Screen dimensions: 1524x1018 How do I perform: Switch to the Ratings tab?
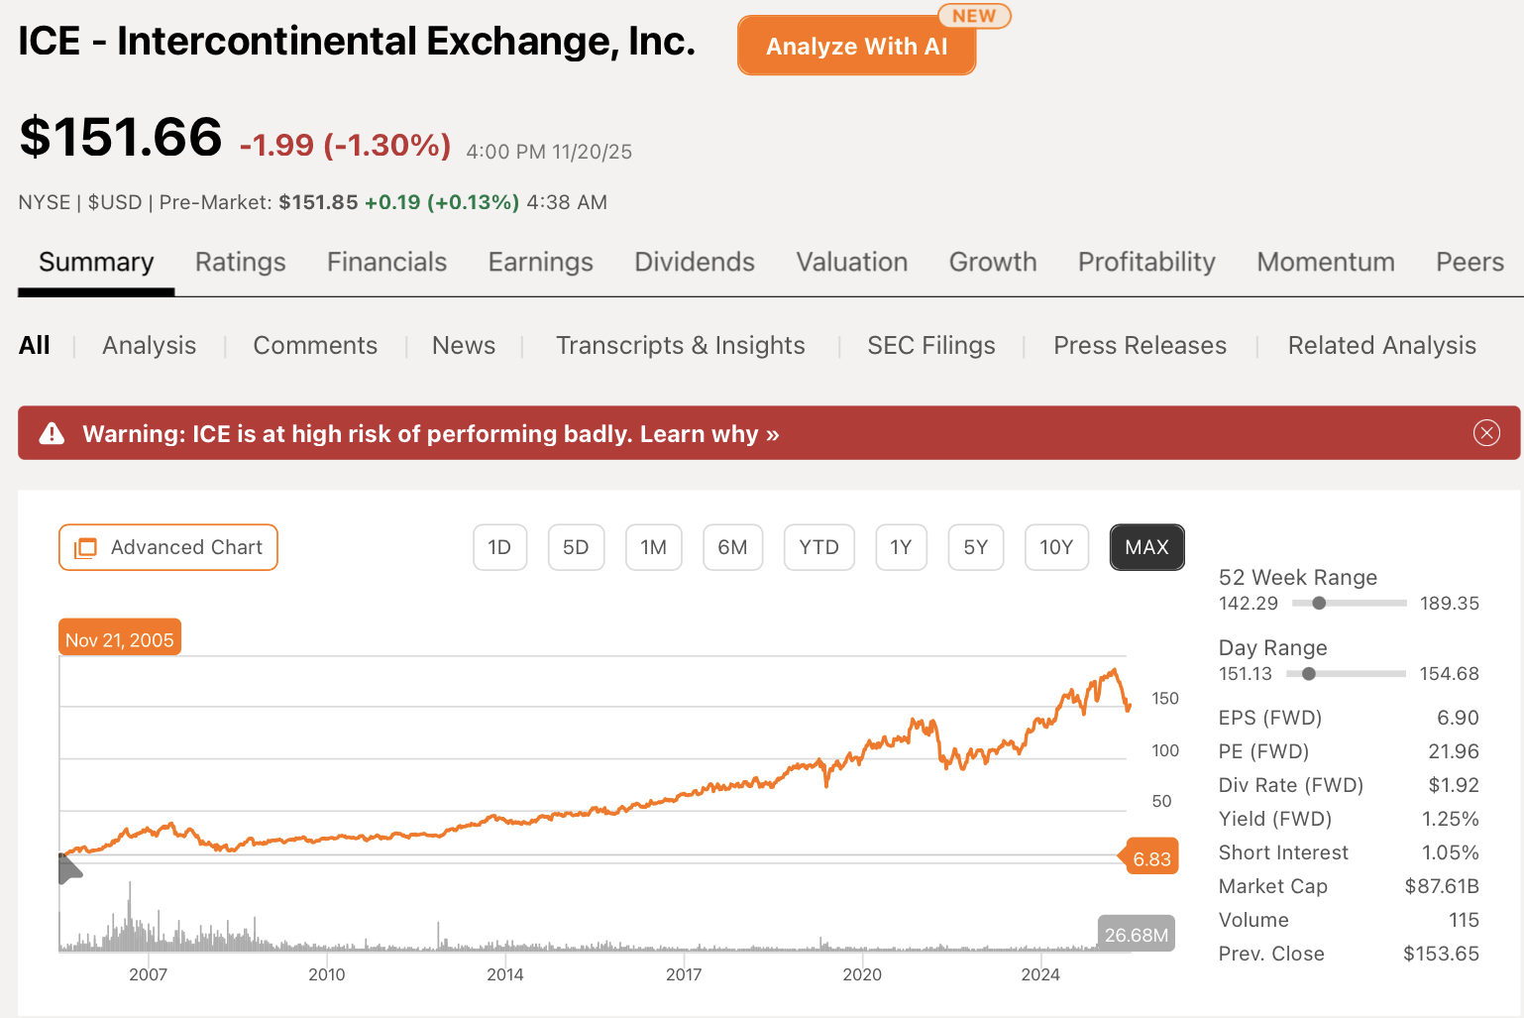[x=240, y=262]
